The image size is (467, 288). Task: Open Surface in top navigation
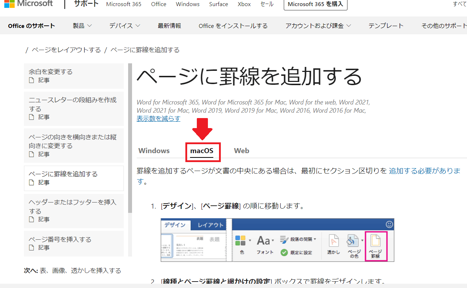coord(219,4)
